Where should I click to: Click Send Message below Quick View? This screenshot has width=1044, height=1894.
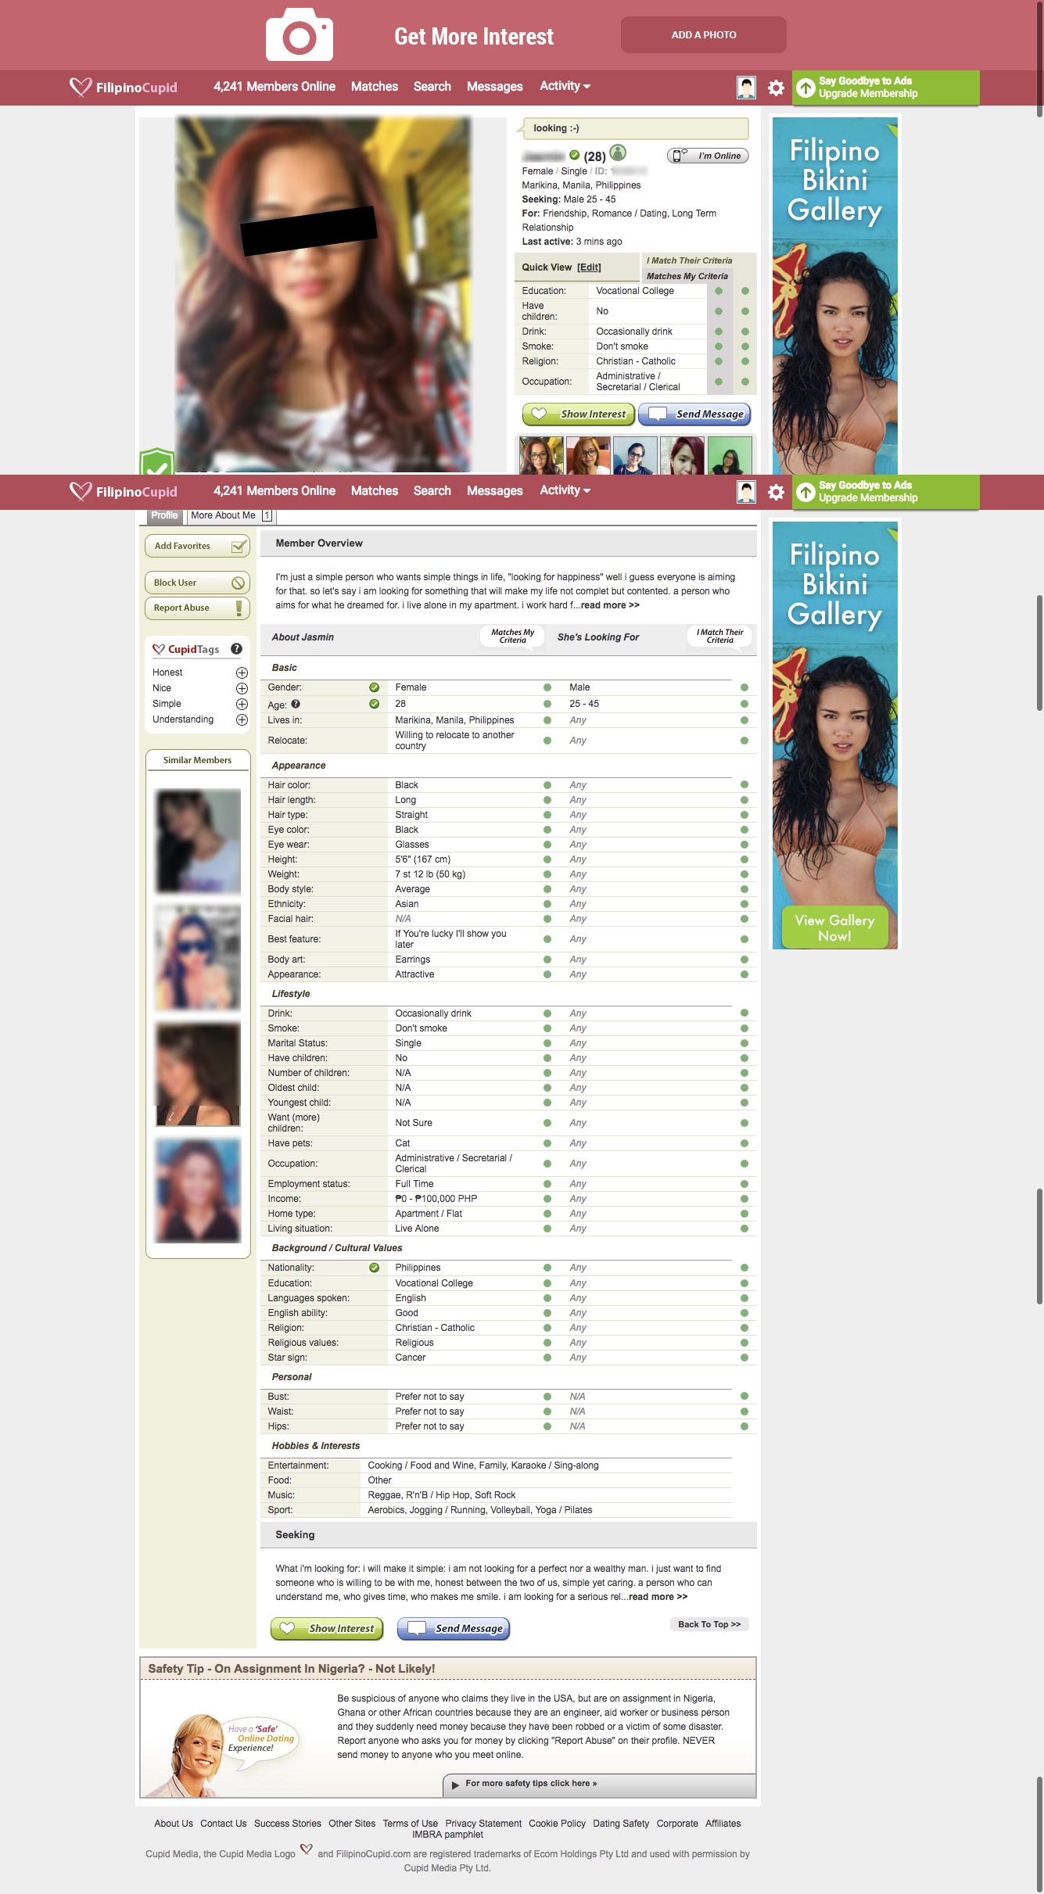pos(694,414)
